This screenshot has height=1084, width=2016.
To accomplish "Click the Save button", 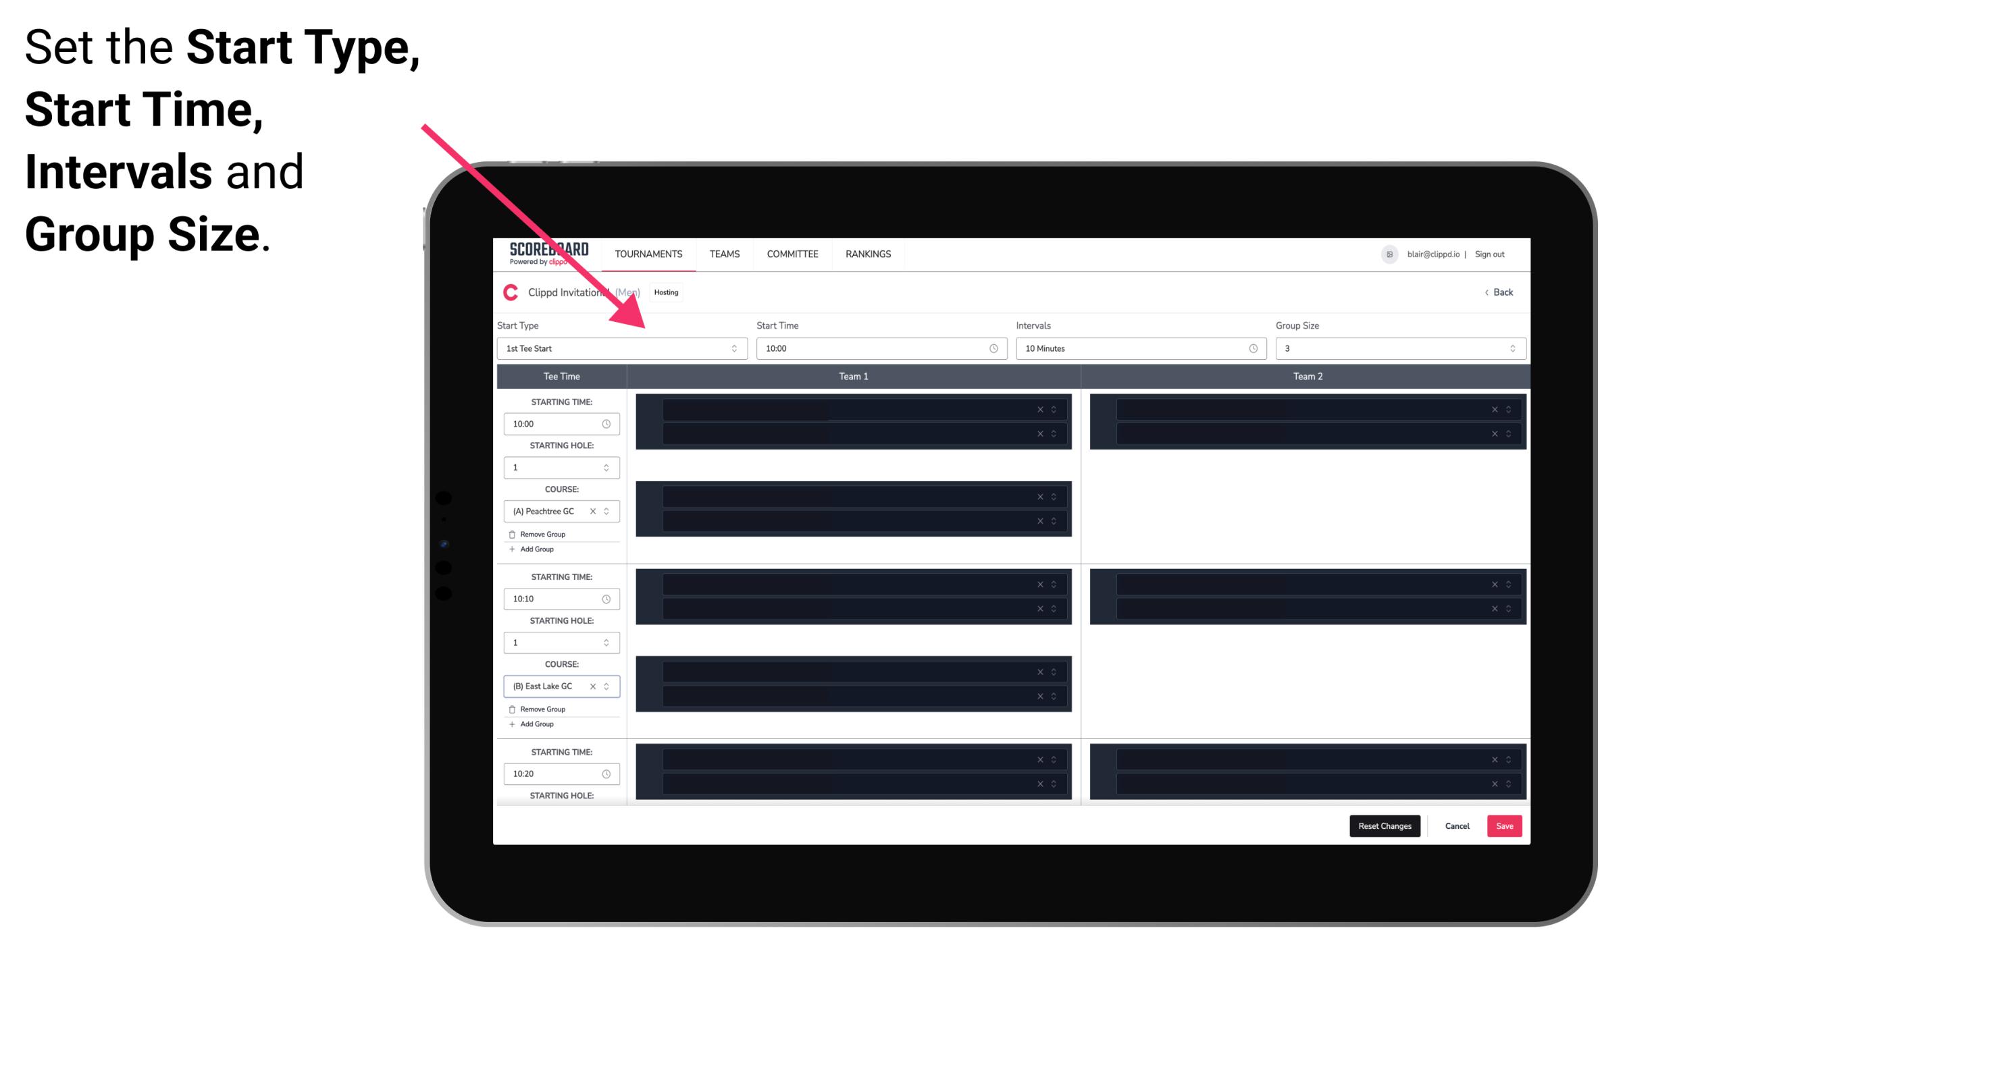I will click(x=1505, y=825).
